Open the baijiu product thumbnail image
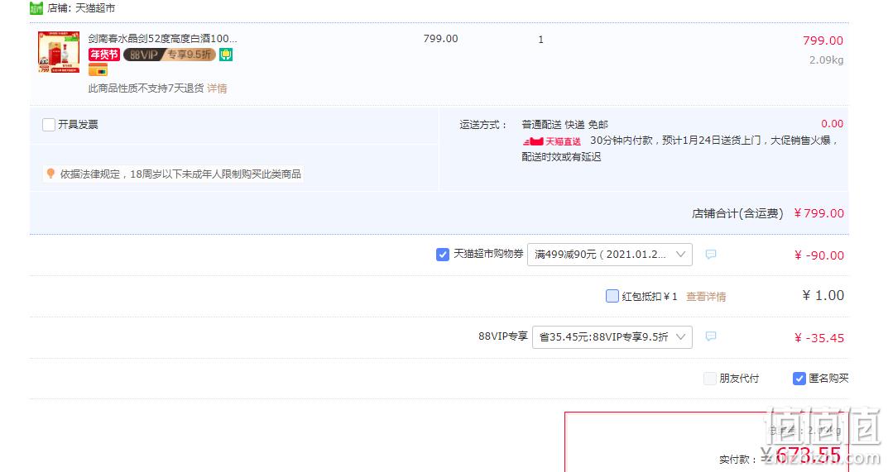This screenshot has width=888, height=472. [x=59, y=52]
